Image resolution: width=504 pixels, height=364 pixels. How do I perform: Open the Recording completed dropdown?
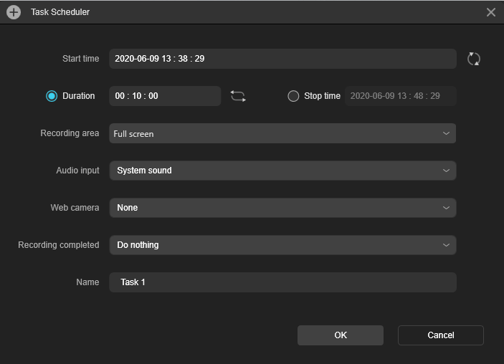pyautogui.click(x=282, y=245)
